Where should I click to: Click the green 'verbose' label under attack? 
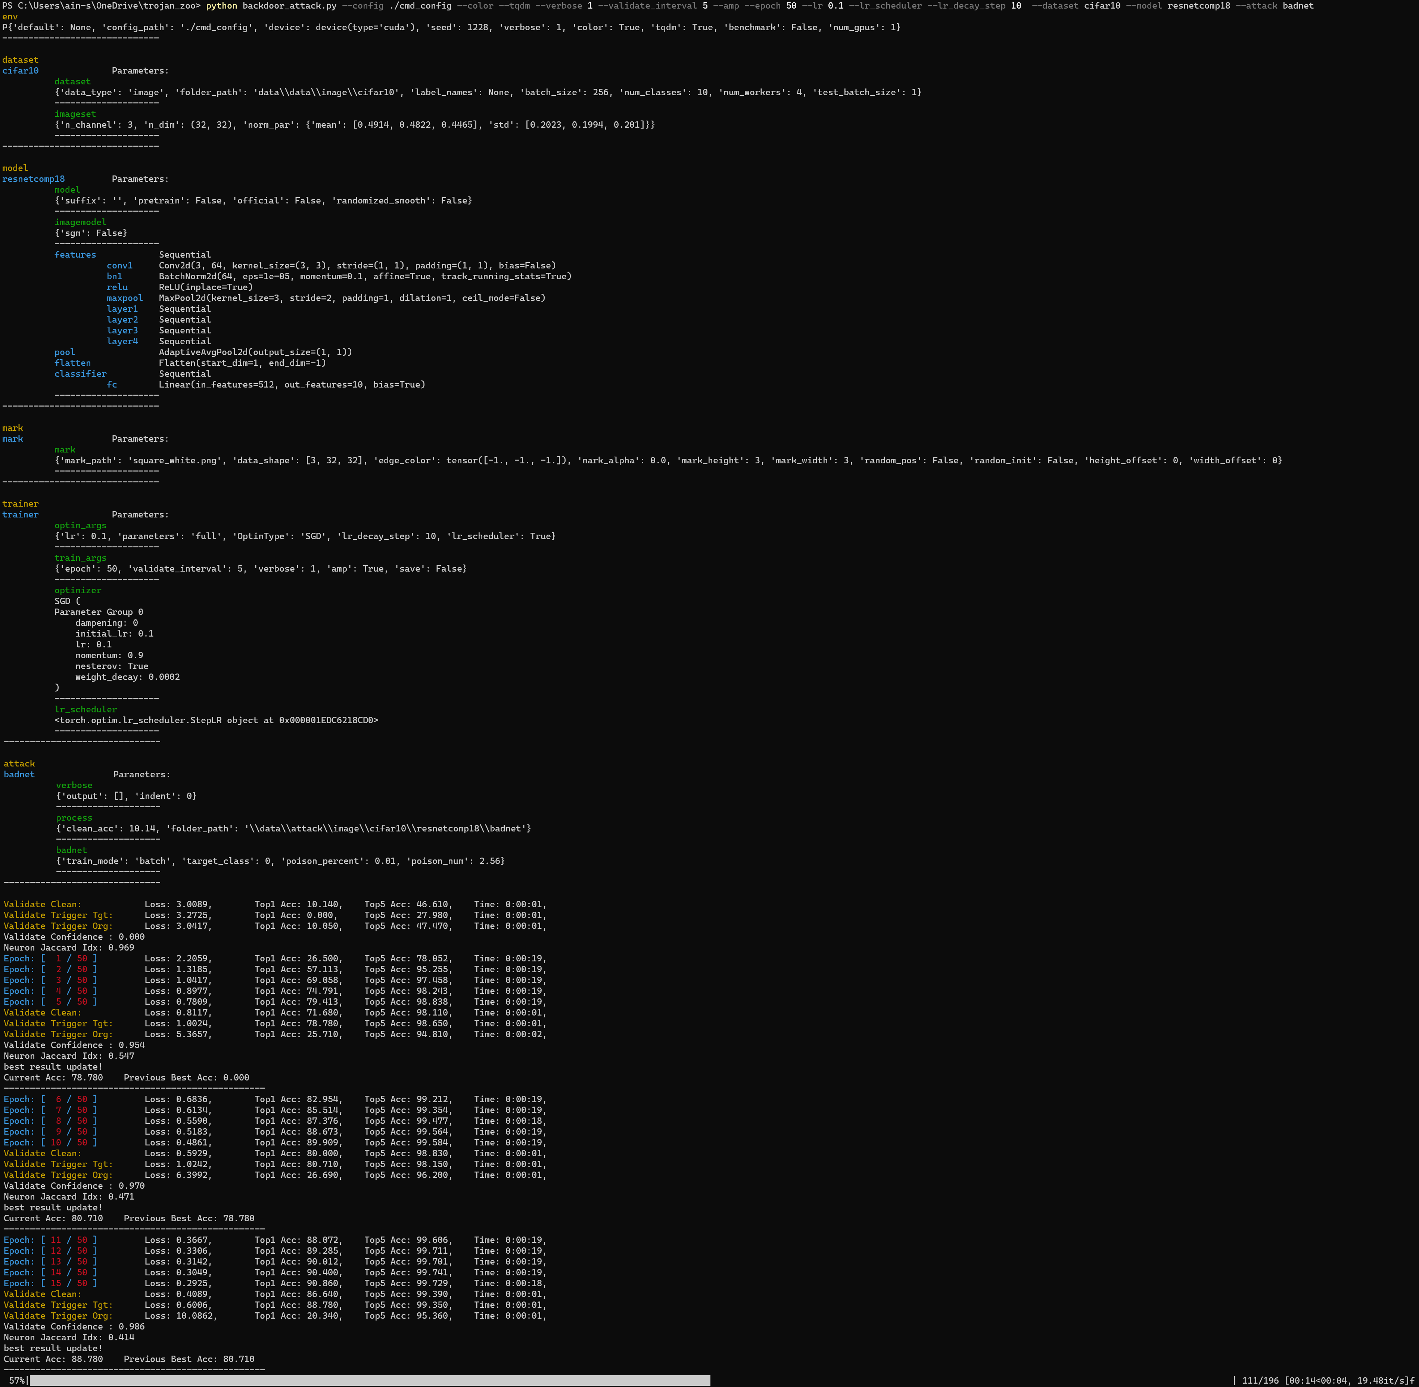(74, 785)
